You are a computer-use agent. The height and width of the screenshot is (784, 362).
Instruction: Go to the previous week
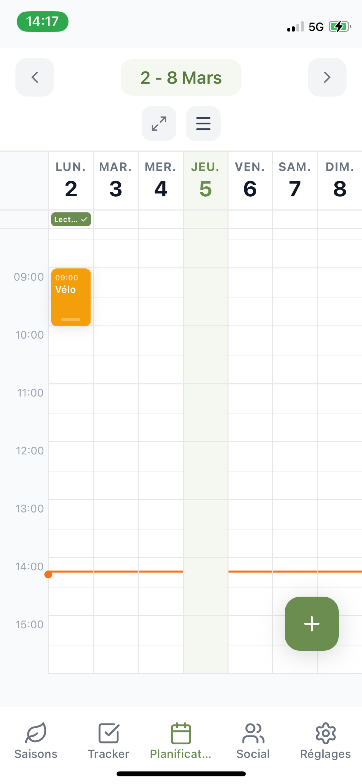point(35,77)
